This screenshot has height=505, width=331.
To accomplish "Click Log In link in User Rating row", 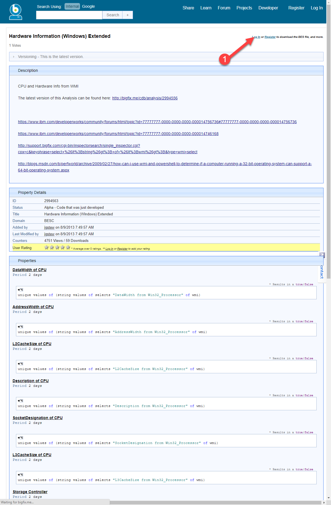I will click(x=110, y=249).
